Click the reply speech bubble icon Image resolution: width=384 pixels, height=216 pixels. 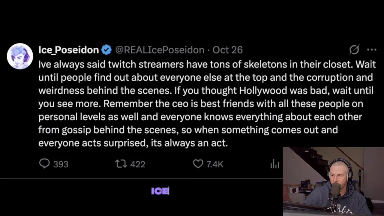(44, 164)
